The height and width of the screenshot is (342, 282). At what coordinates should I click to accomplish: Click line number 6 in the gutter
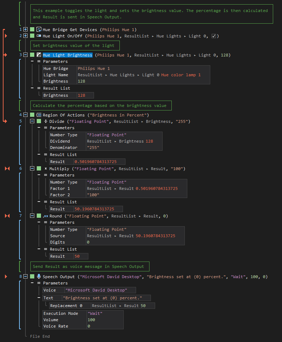pyautogui.click(x=21, y=168)
